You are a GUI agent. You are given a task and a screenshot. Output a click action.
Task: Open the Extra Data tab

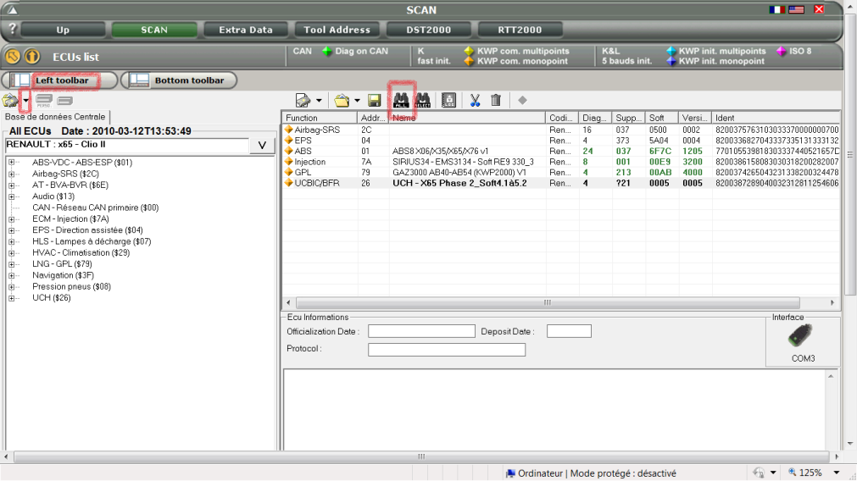[x=245, y=30]
